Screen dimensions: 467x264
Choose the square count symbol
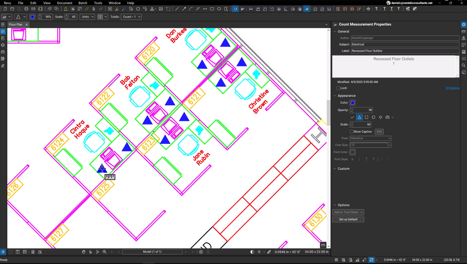(366, 117)
